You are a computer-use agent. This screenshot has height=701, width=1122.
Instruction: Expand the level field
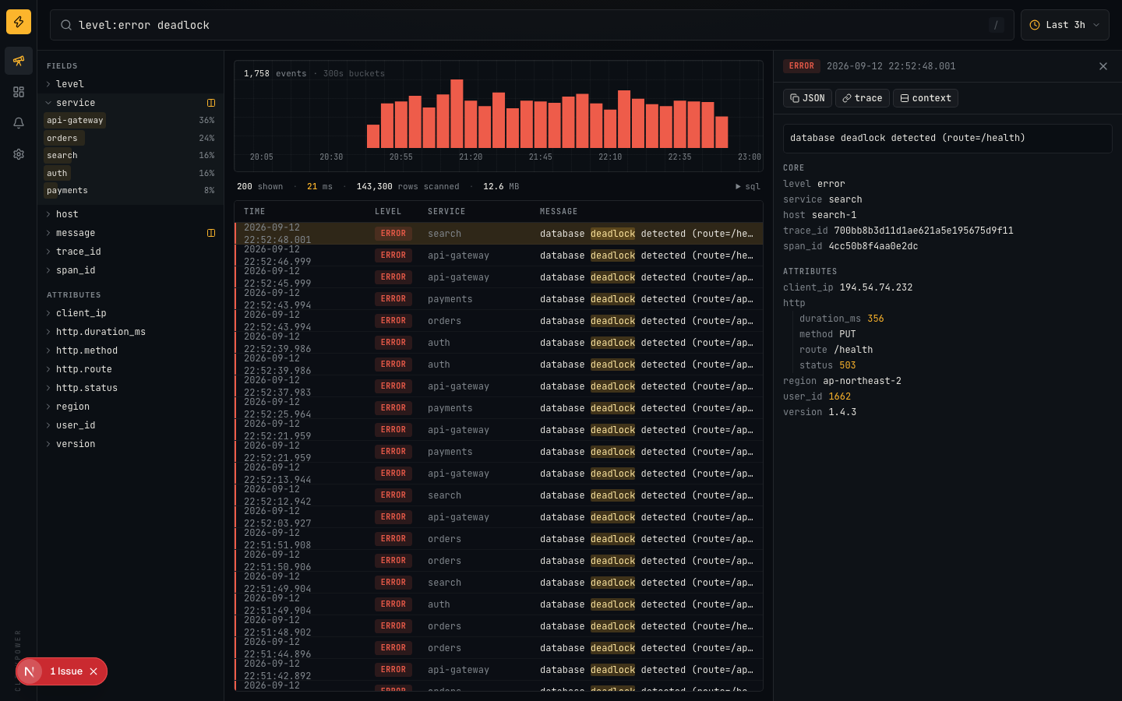coord(131,84)
